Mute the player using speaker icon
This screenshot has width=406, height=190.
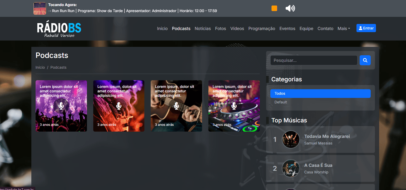pos(290,8)
